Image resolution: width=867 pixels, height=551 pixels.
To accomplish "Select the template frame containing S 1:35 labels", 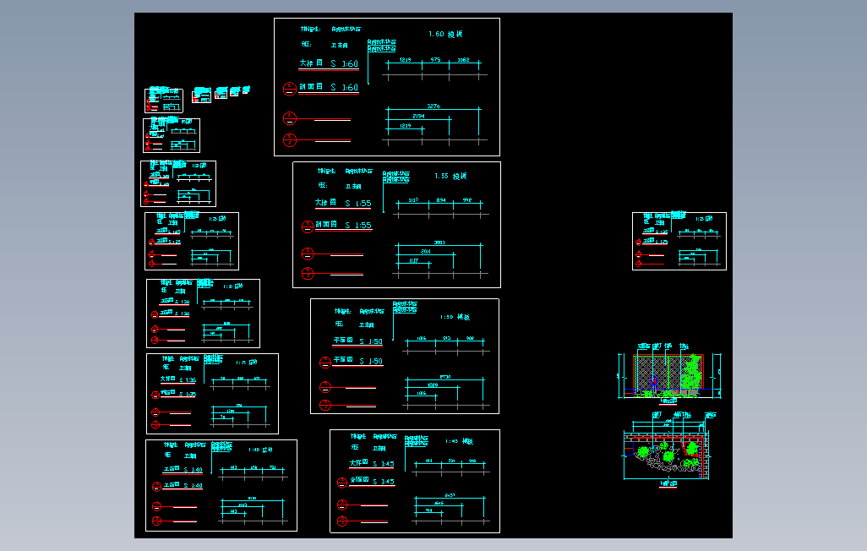I will [x=212, y=394].
